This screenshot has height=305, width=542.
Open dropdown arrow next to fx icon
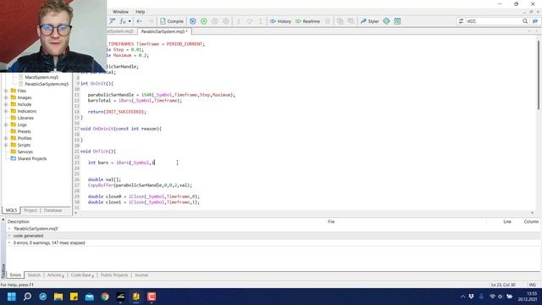pos(130,21)
